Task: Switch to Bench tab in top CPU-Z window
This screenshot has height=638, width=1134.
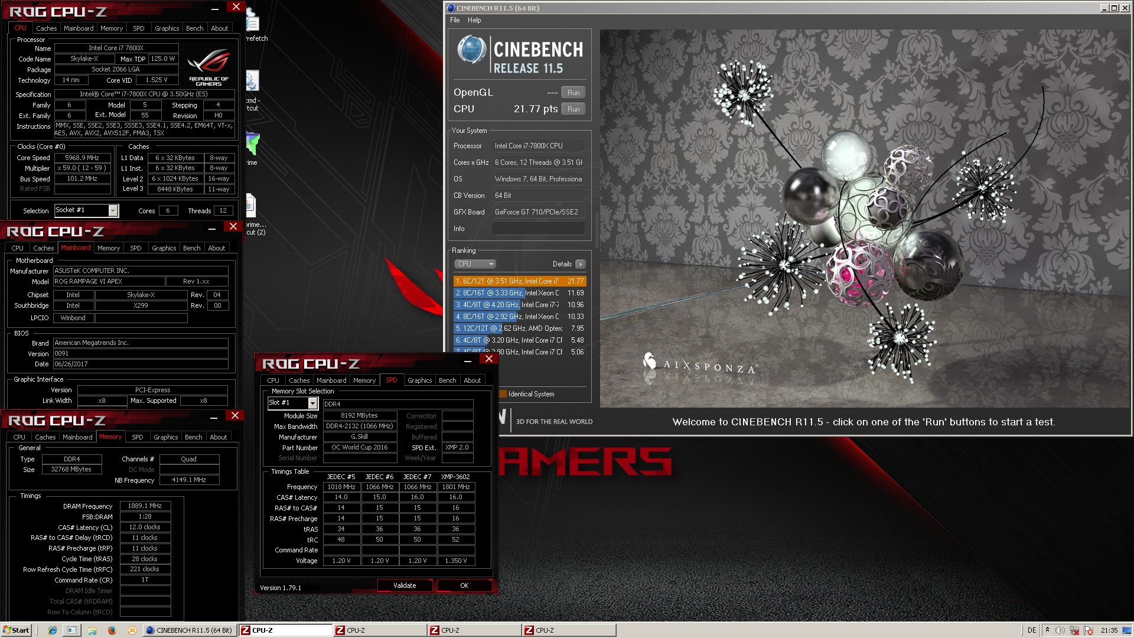Action: tap(194, 28)
